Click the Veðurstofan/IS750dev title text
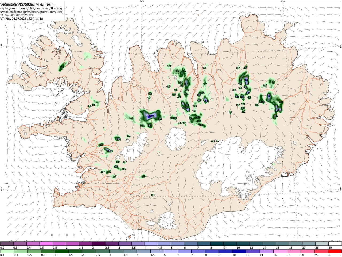 pos(17,4)
